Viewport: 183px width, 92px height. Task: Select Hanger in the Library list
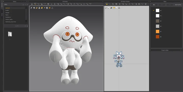(7, 13)
